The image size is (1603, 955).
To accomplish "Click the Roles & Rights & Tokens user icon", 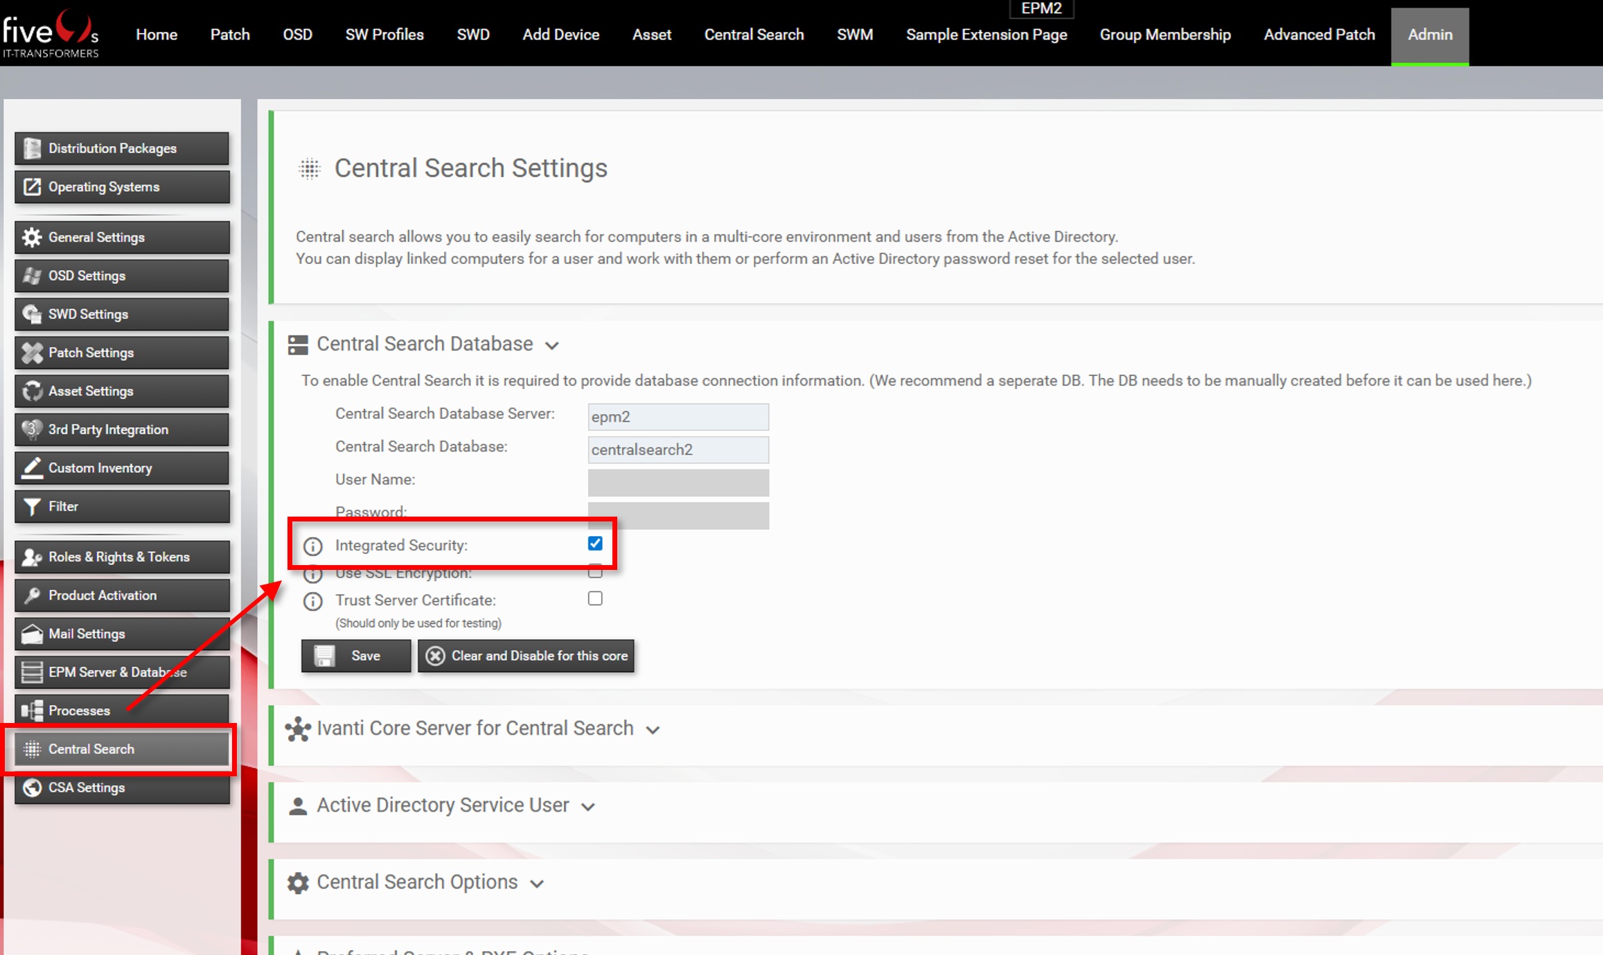I will coord(32,557).
